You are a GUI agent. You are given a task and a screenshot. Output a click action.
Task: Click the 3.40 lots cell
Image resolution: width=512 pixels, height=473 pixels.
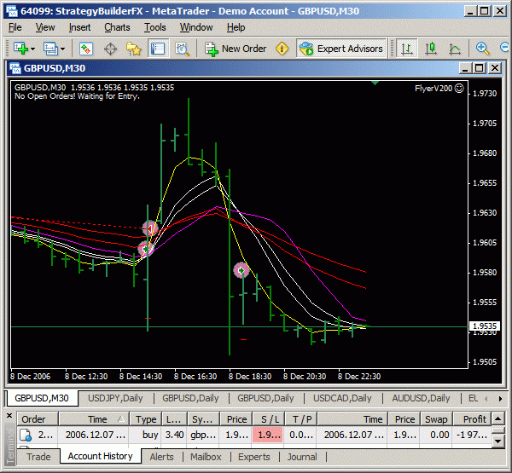coord(174,435)
